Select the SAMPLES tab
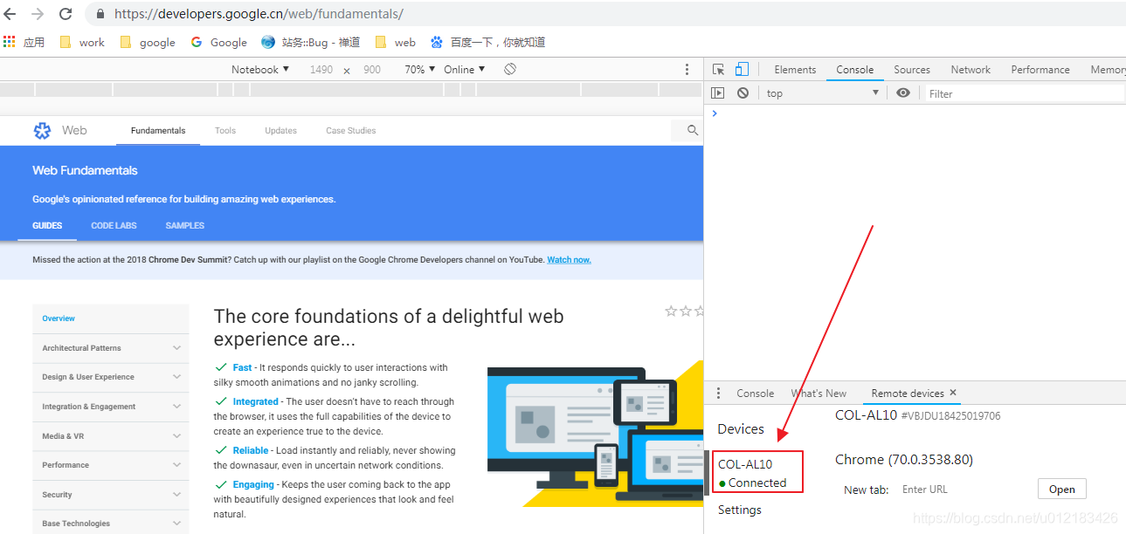 184,226
